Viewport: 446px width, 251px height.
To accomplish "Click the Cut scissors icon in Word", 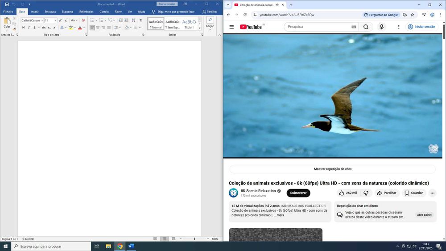I will [15, 18].
